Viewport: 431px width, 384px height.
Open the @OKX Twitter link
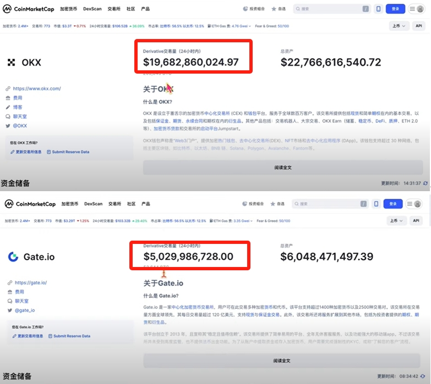pos(20,126)
